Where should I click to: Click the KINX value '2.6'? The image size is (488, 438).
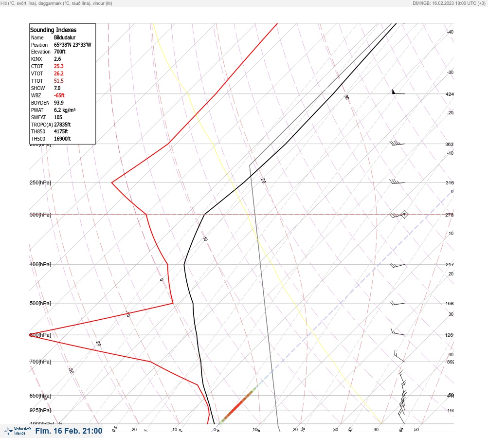(57, 59)
